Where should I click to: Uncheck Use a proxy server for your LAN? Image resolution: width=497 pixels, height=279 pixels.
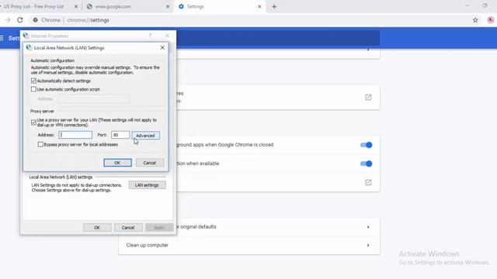pos(33,122)
